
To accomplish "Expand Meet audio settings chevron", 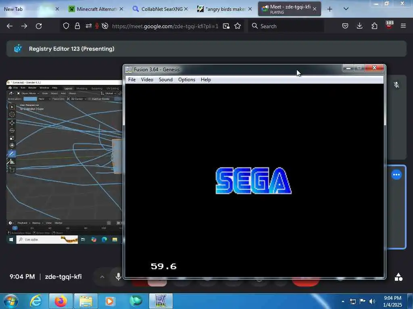I will [102, 277].
